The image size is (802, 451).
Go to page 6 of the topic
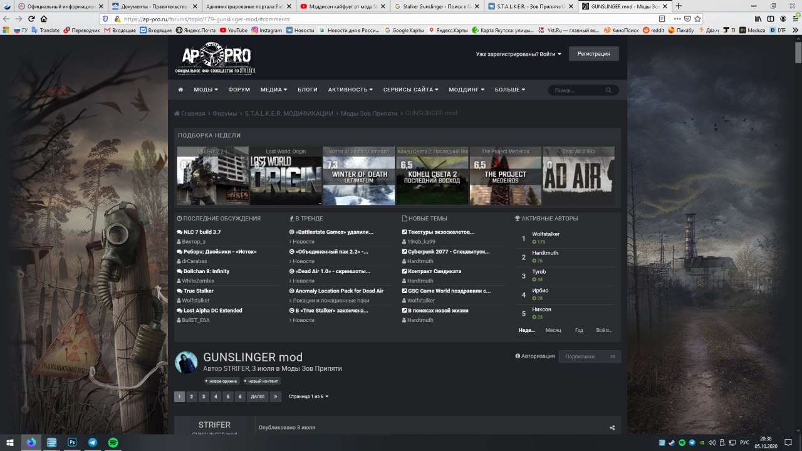241,397
